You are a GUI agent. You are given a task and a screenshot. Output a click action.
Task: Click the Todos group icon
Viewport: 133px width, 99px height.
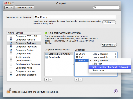coord(77,60)
